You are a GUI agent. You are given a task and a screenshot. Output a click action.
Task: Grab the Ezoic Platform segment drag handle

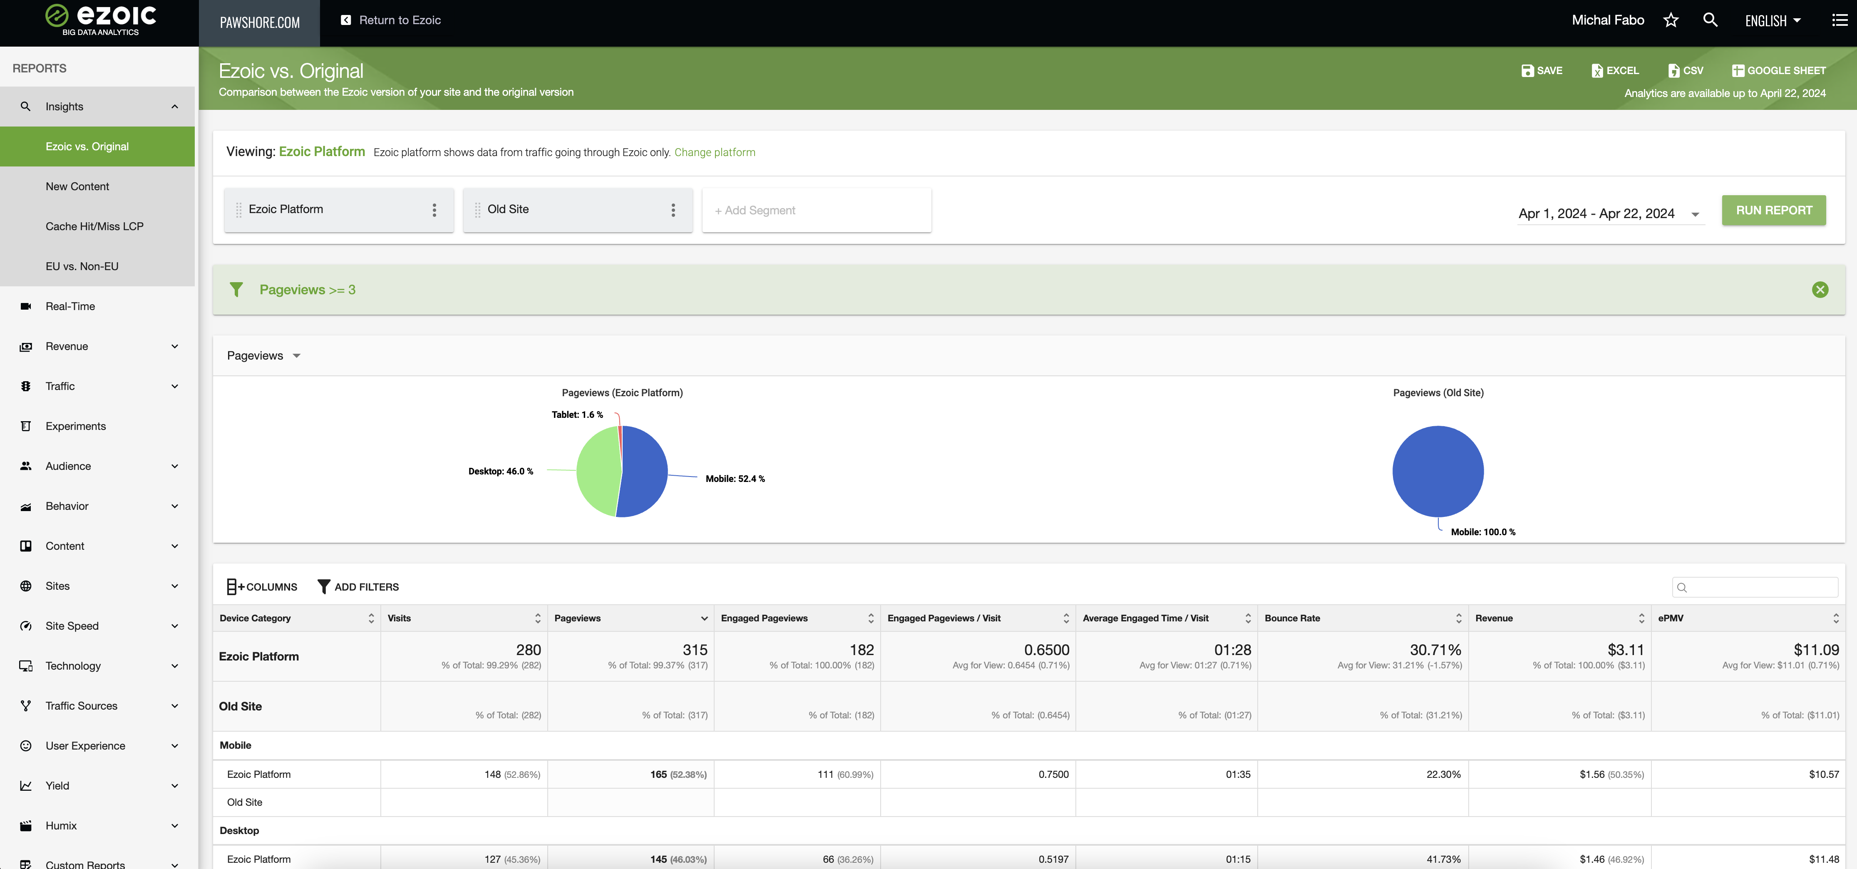click(238, 210)
